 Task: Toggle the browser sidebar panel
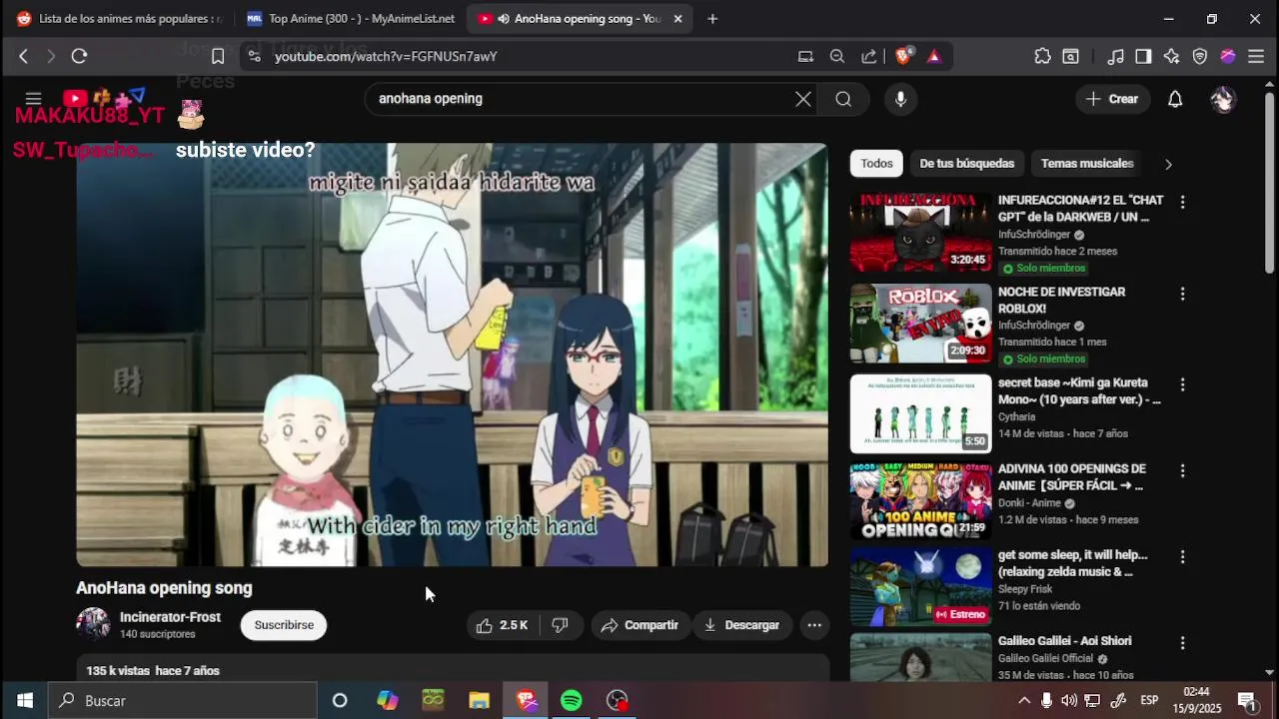1143,57
